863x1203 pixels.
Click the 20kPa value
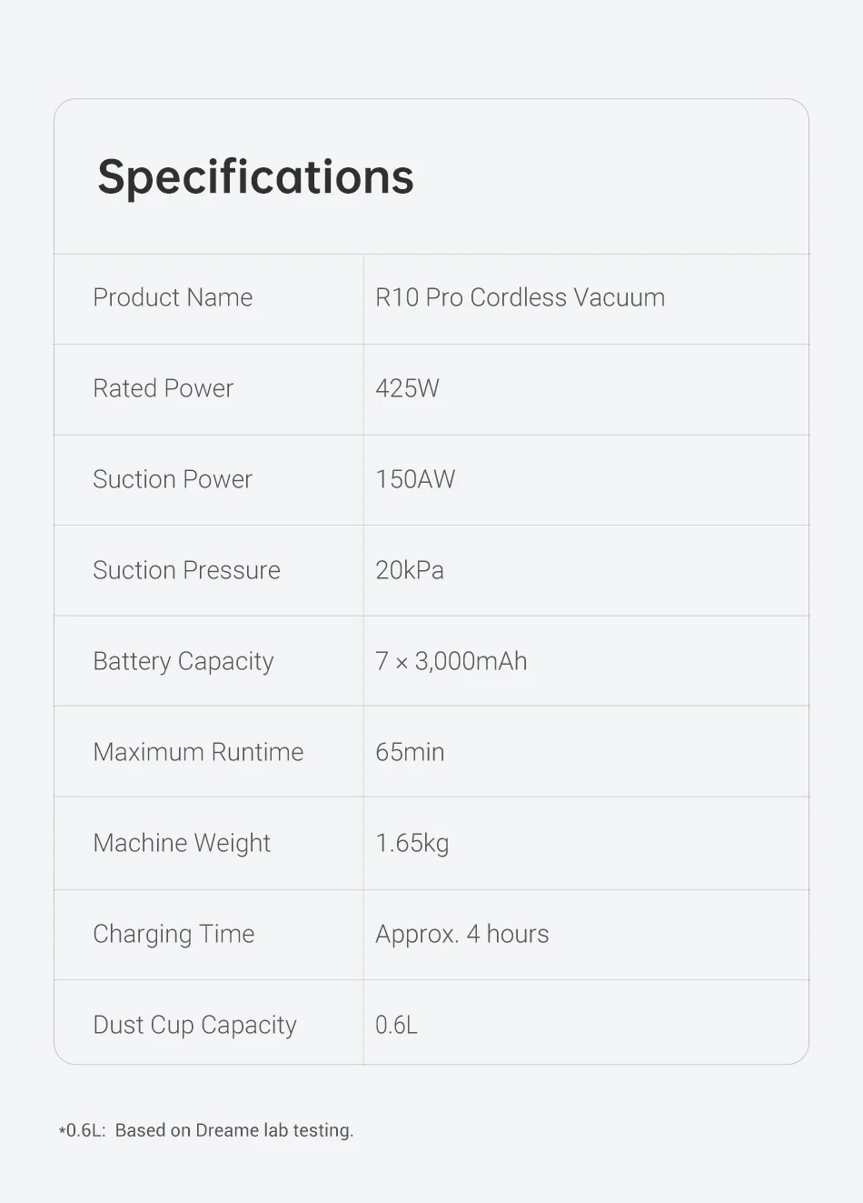pyautogui.click(x=410, y=570)
